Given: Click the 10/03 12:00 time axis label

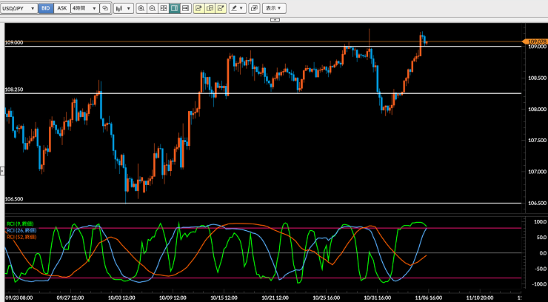Looking at the screenshot, I should click(x=122, y=298).
